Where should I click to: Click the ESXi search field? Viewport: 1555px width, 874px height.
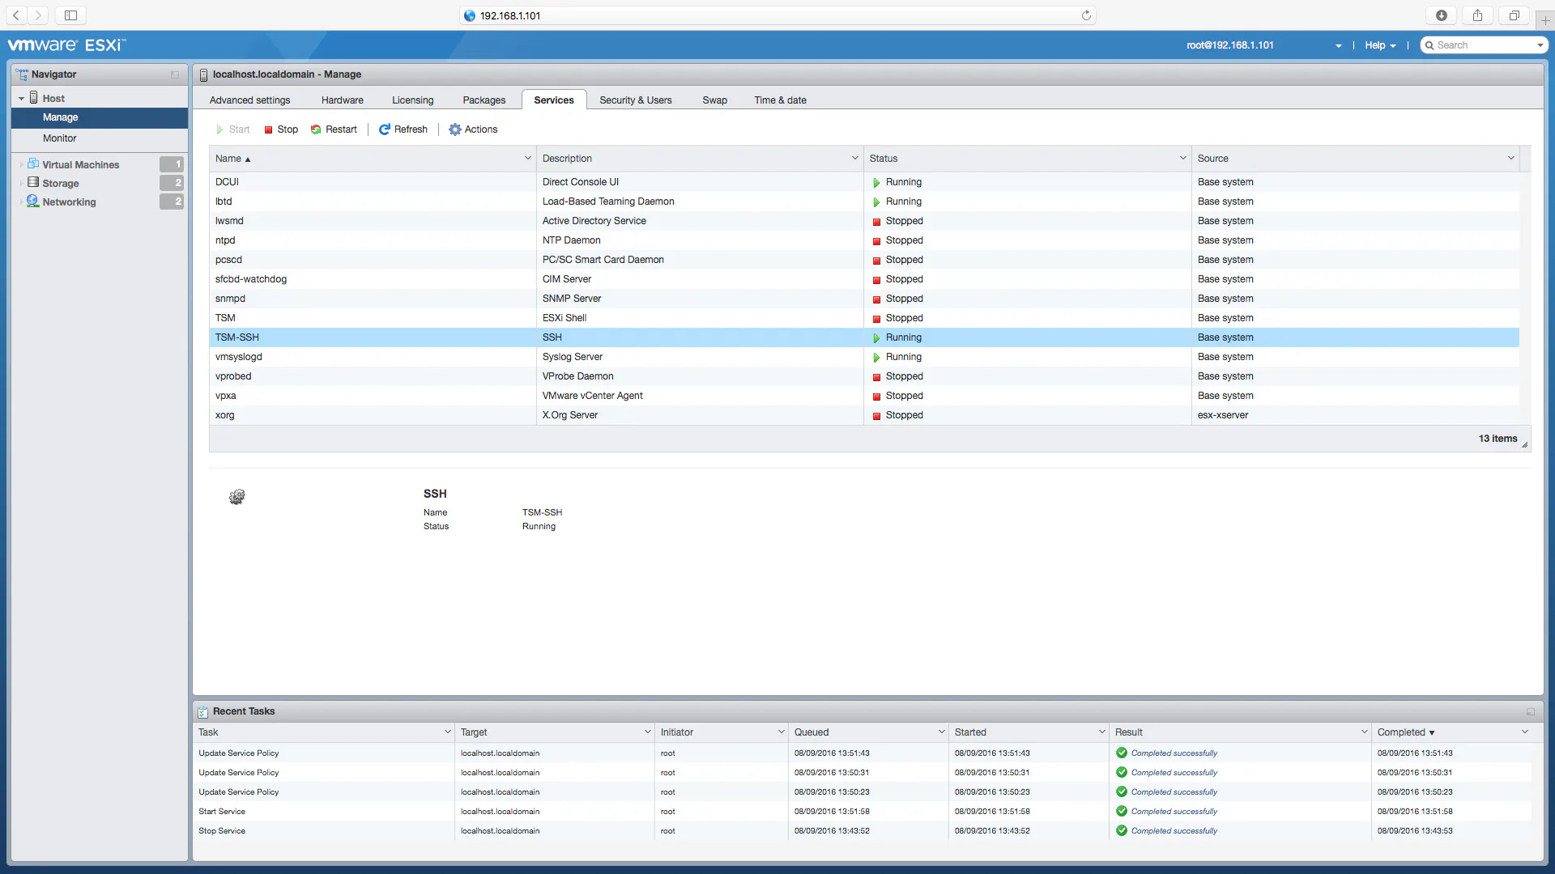1484,45
